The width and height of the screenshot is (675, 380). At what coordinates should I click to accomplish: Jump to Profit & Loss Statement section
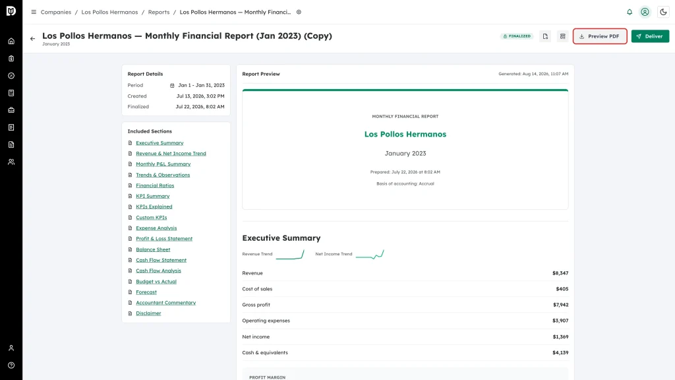164,239
